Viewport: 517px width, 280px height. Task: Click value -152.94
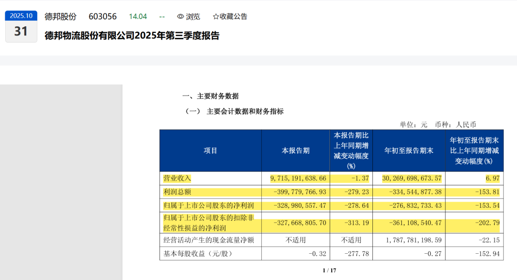[x=487, y=254]
